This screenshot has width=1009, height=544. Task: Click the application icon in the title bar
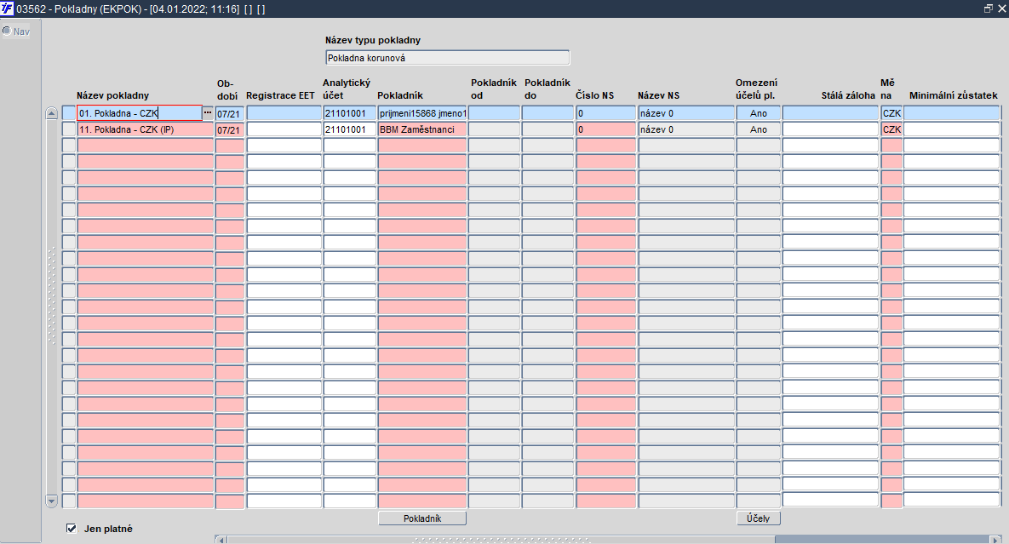(x=7, y=9)
